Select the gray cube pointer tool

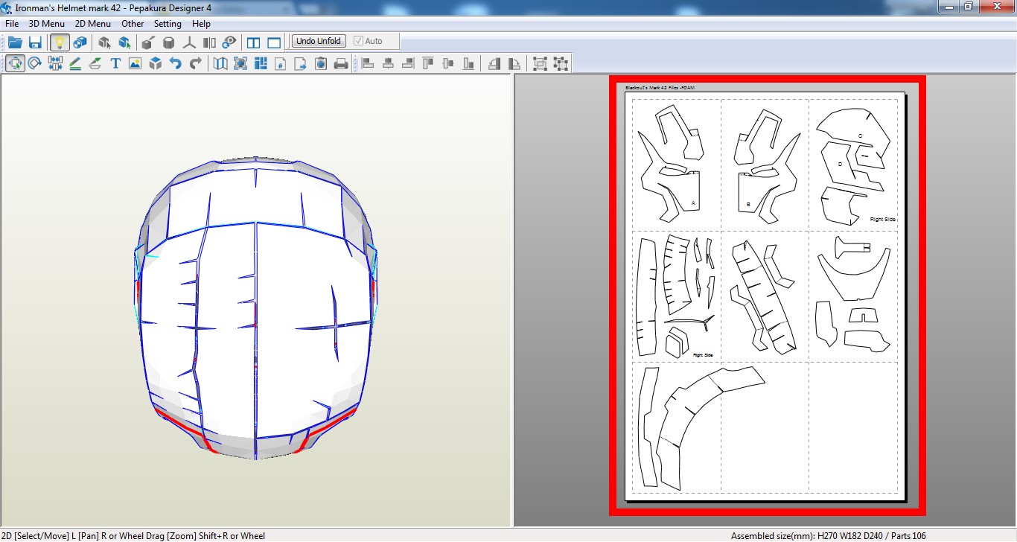(104, 42)
